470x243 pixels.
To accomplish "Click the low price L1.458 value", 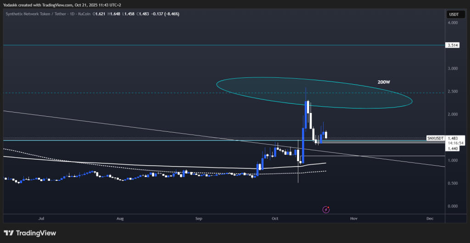I will [129, 14].
